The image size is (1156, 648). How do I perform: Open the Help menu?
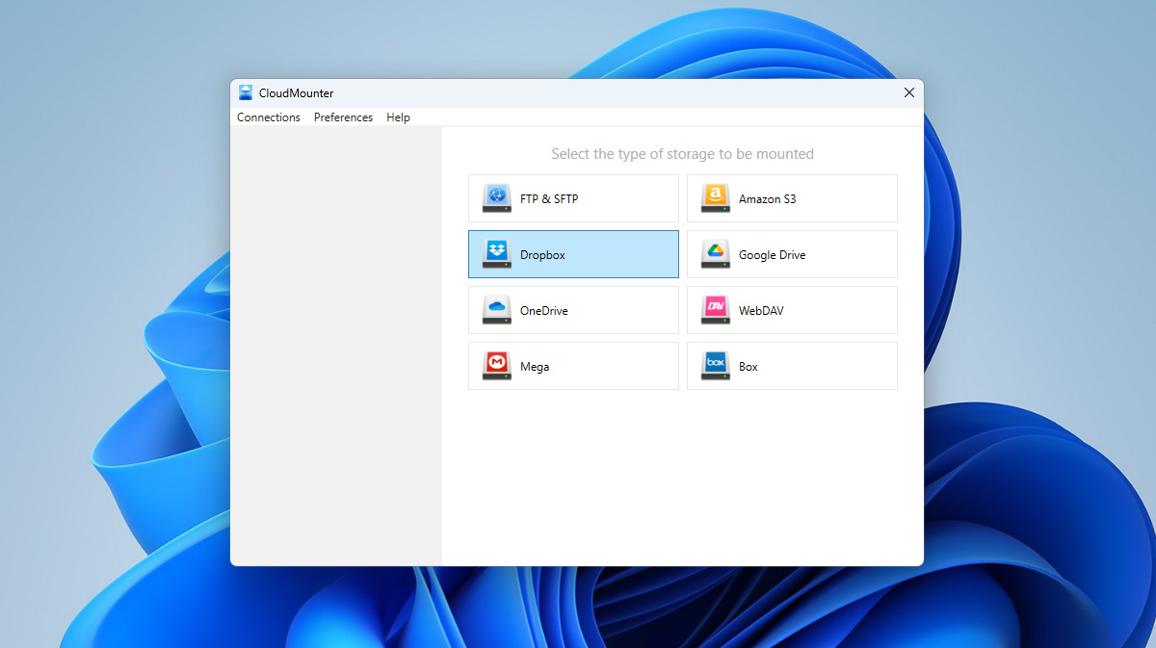[x=398, y=117]
